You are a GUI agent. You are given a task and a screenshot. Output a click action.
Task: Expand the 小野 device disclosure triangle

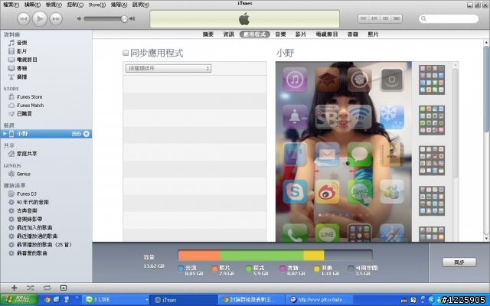5,134
